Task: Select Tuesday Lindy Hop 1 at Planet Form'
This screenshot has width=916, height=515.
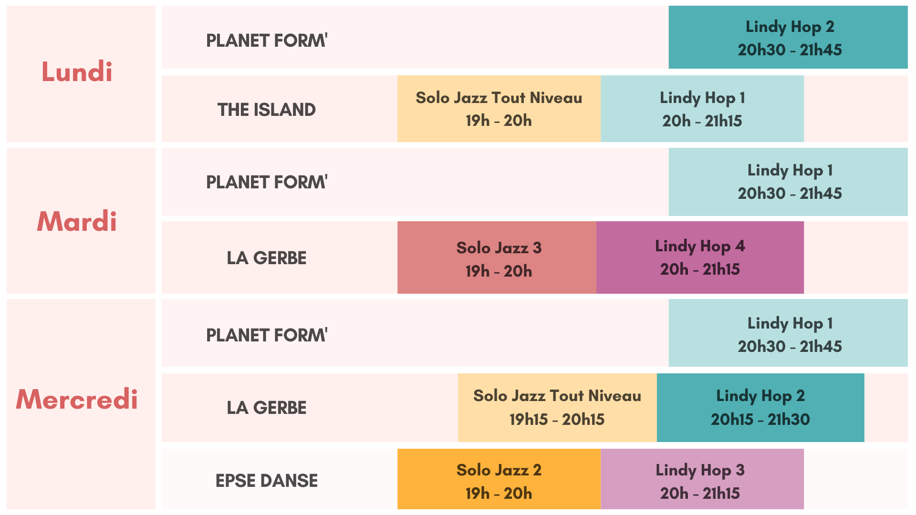Action: [x=788, y=182]
